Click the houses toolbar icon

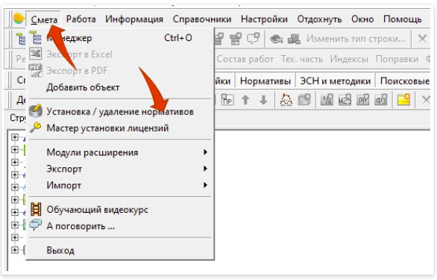(x=286, y=100)
